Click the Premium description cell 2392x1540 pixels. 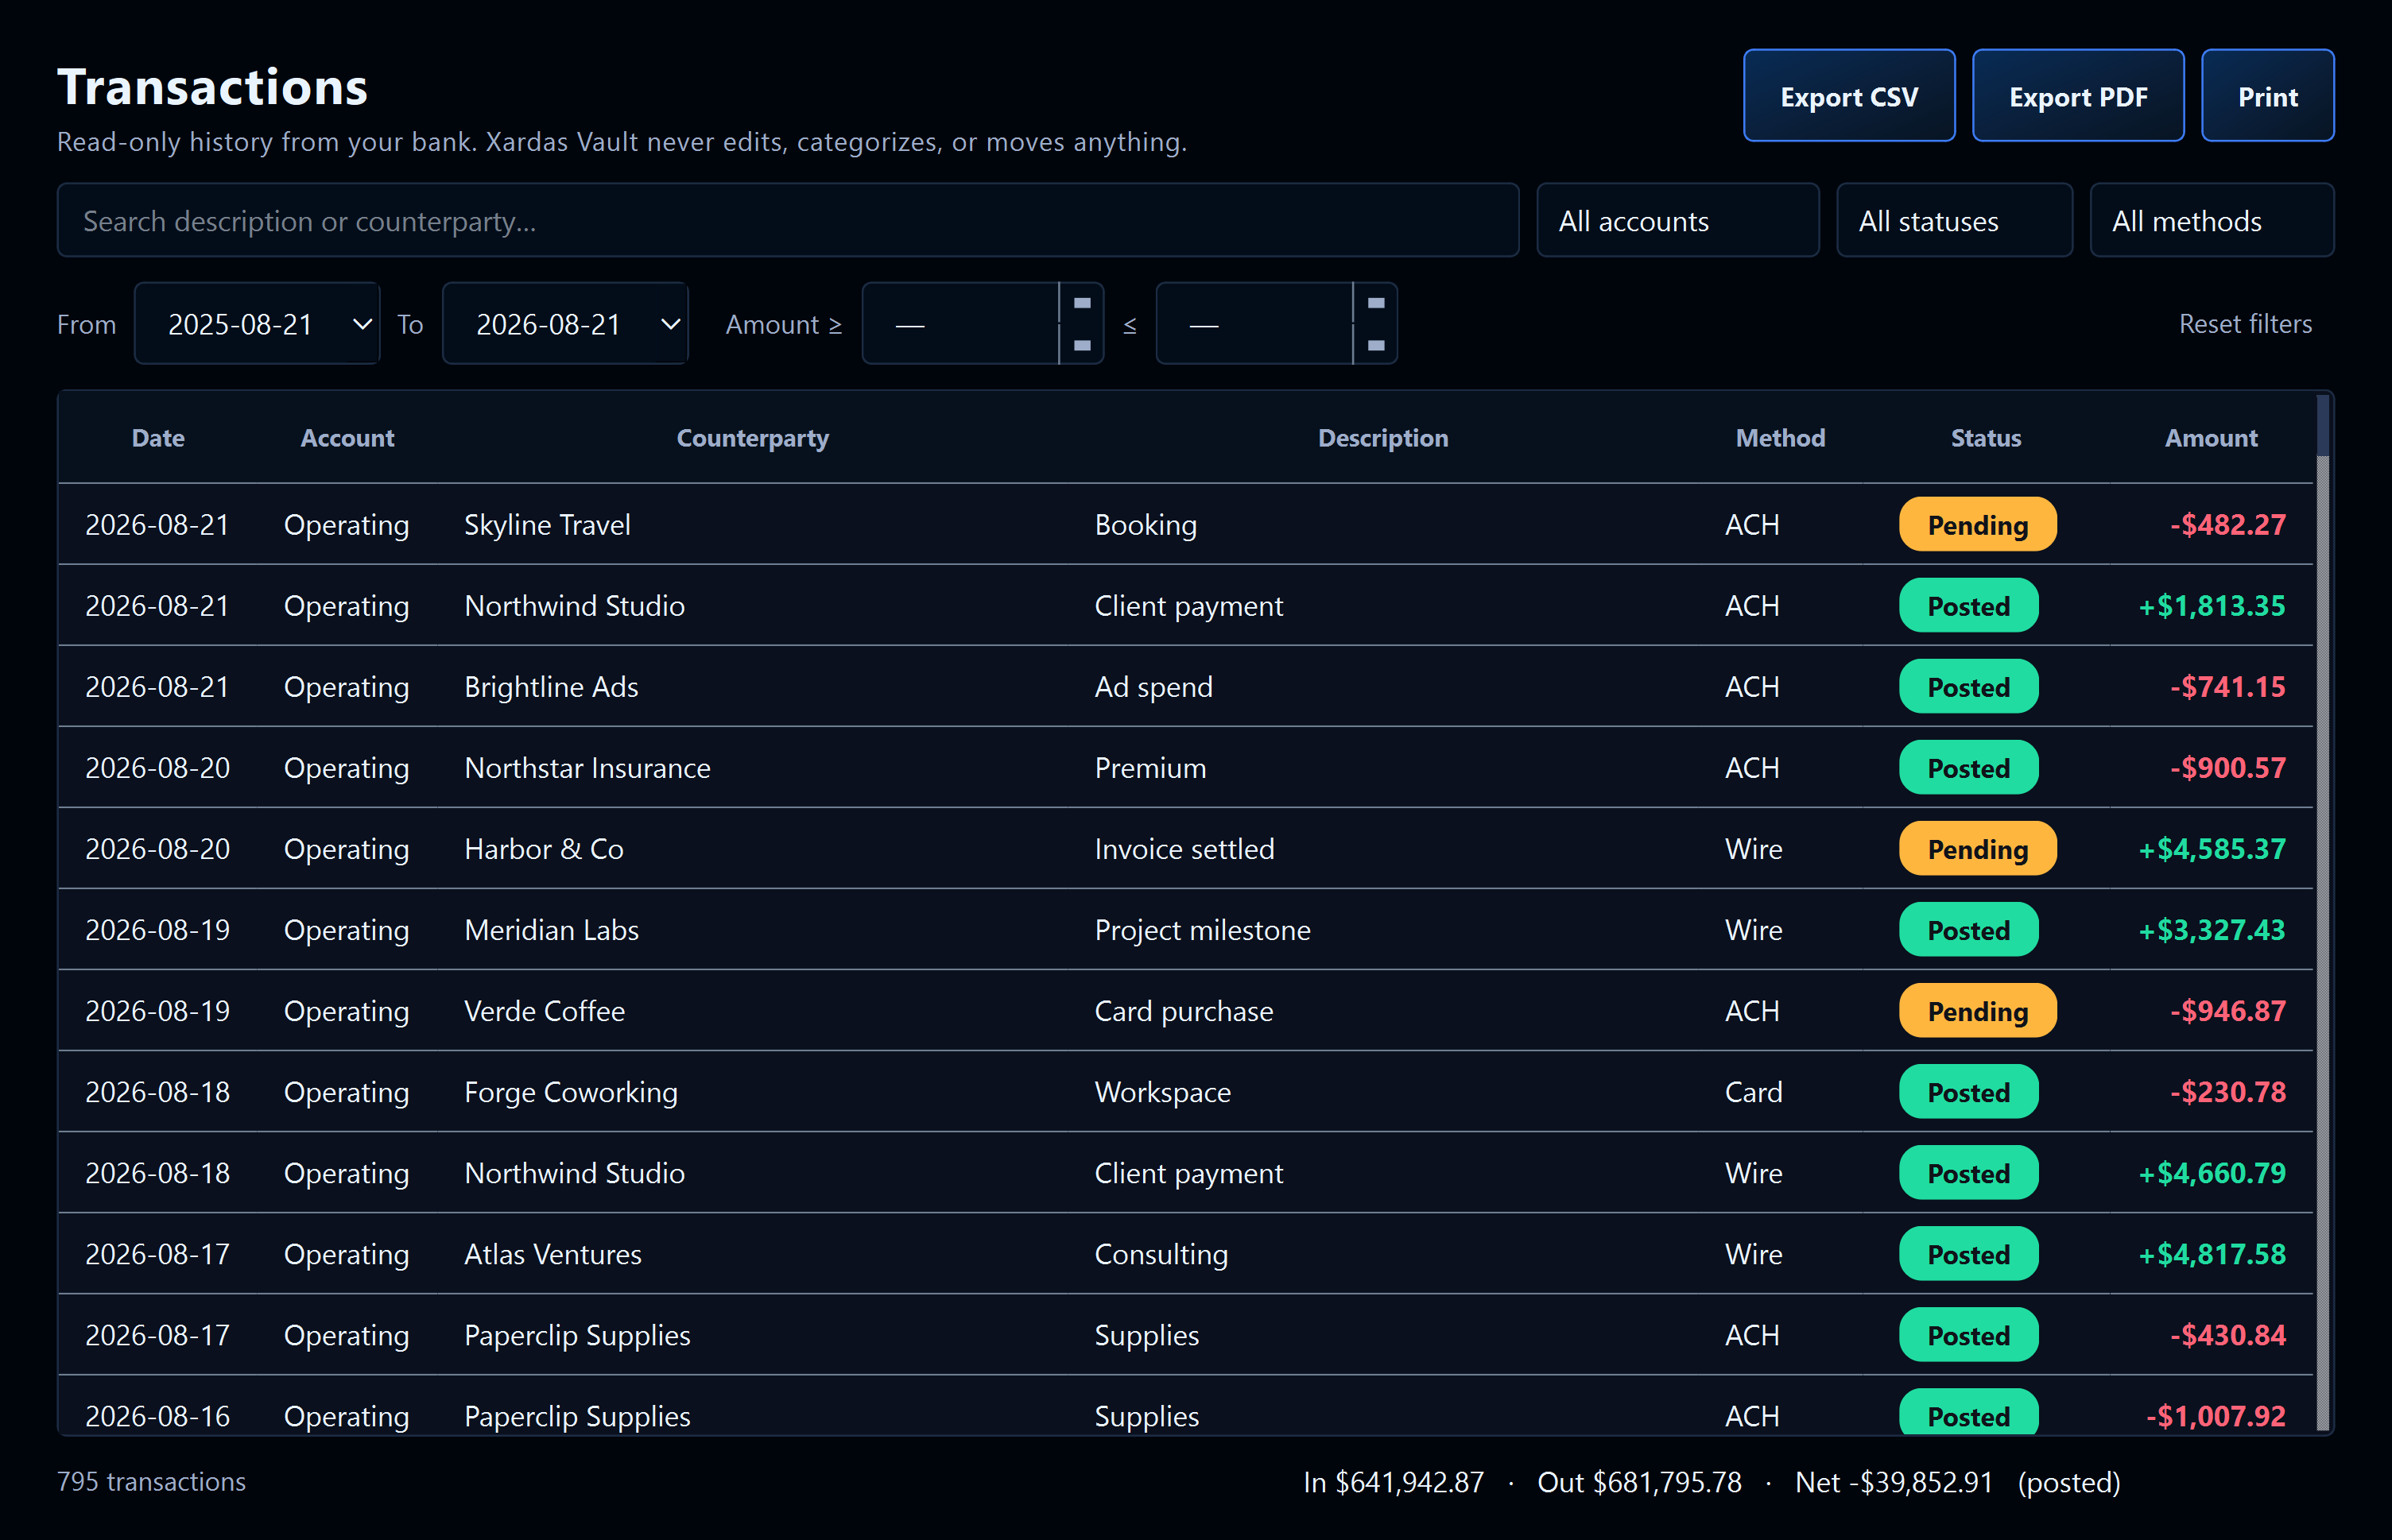point(1382,768)
